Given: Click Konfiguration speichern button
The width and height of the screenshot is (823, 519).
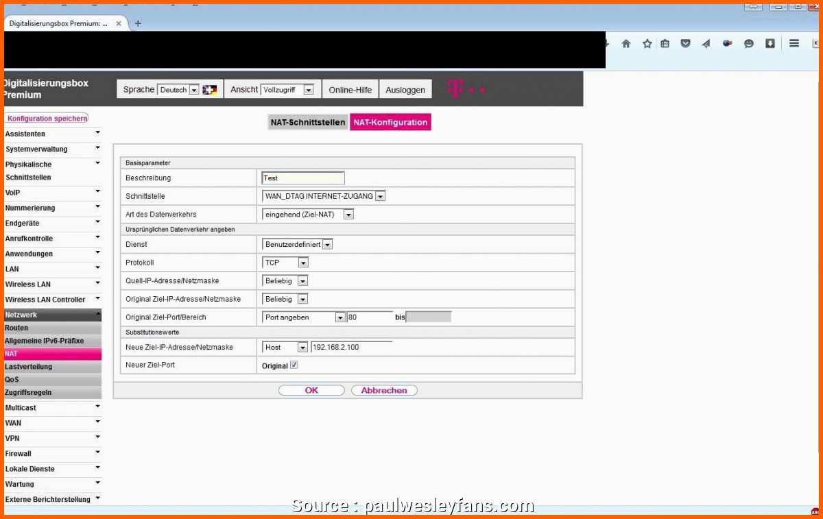Looking at the screenshot, I should tap(47, 119).
